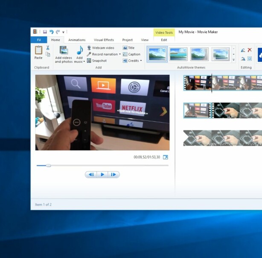Redo the last undone action
Viewport: 262px width, 258px height.
tap(58, 32)
